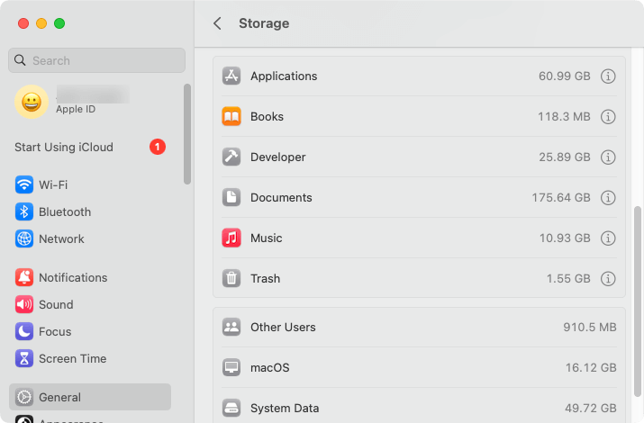
Task: Click the Focus moon icon
Action: tap(24, 331)
